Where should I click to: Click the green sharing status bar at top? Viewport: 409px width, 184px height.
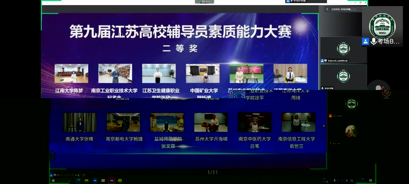(204, 2)
